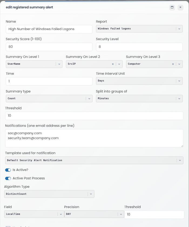189x227 pixels.
Task: Clear the SrcIP selection in Summary On Level 2
Action: point(113,64)
